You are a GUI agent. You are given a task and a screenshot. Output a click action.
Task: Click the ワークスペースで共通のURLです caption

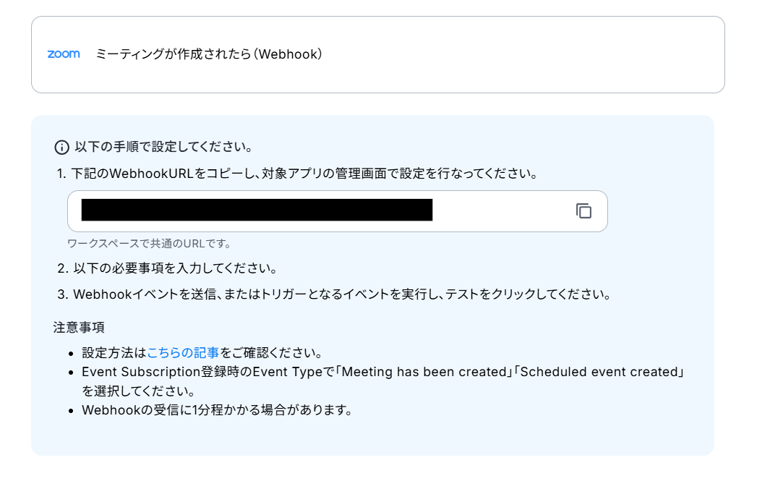point(149,244)
